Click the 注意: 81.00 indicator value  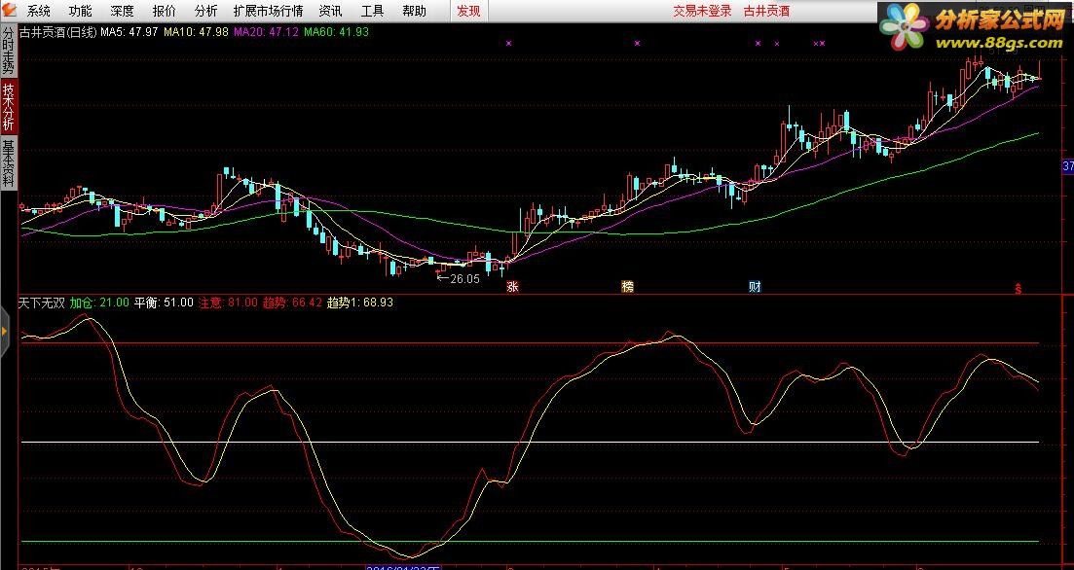[x=228, y=303]
